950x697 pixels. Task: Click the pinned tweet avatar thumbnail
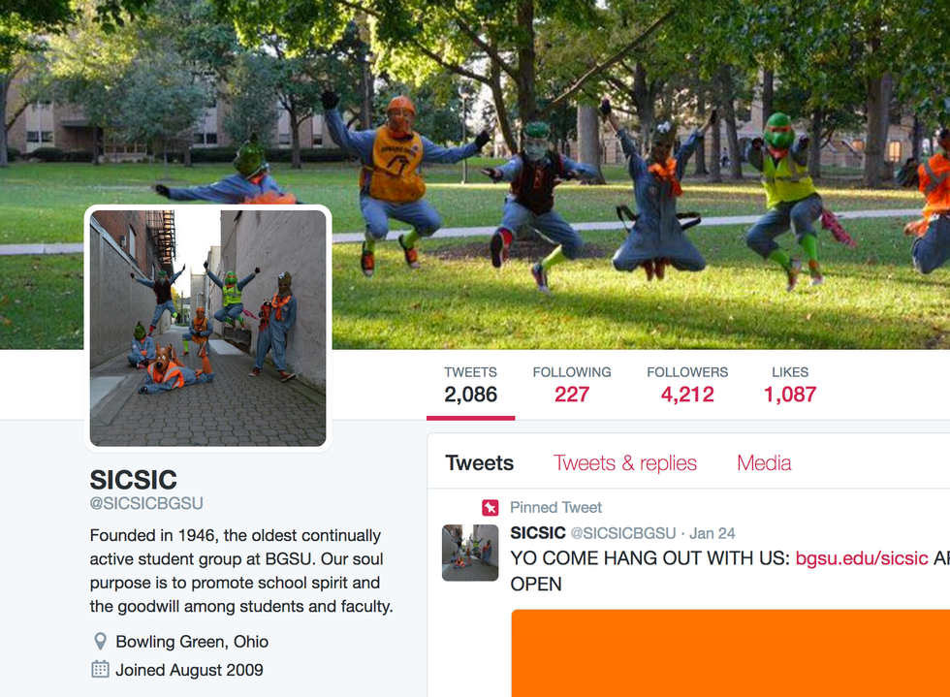click(x=470, y=553)
